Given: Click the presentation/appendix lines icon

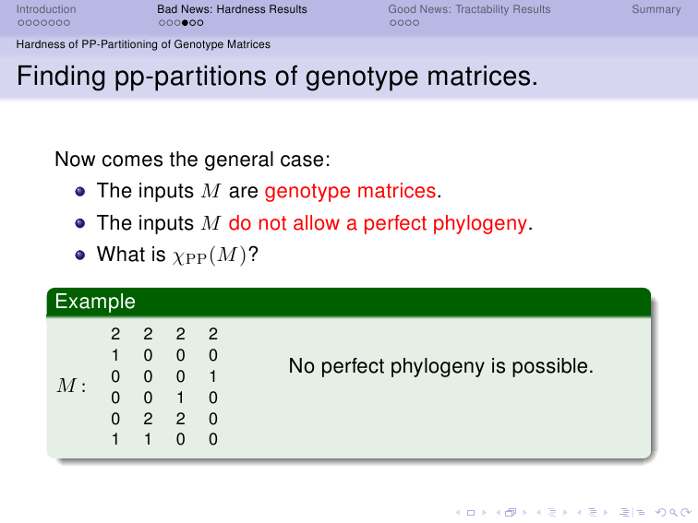Looking at the screenshot, I should coord(632,512).
